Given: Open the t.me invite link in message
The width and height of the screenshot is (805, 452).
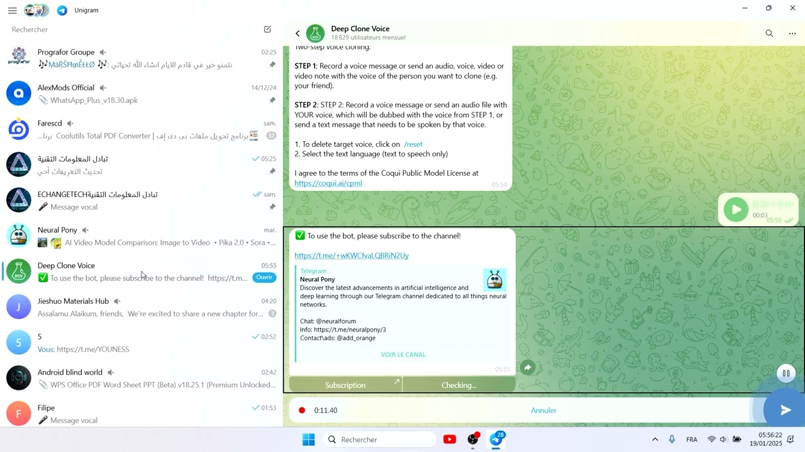Looking at the screenshot, I should click(x=352, y=256).
